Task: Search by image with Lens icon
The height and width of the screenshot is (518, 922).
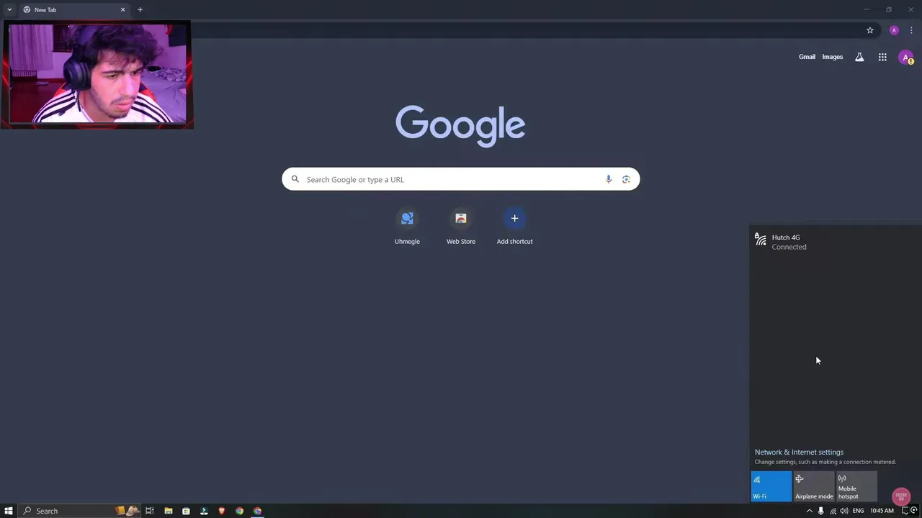Action: [x=626, y=179]
